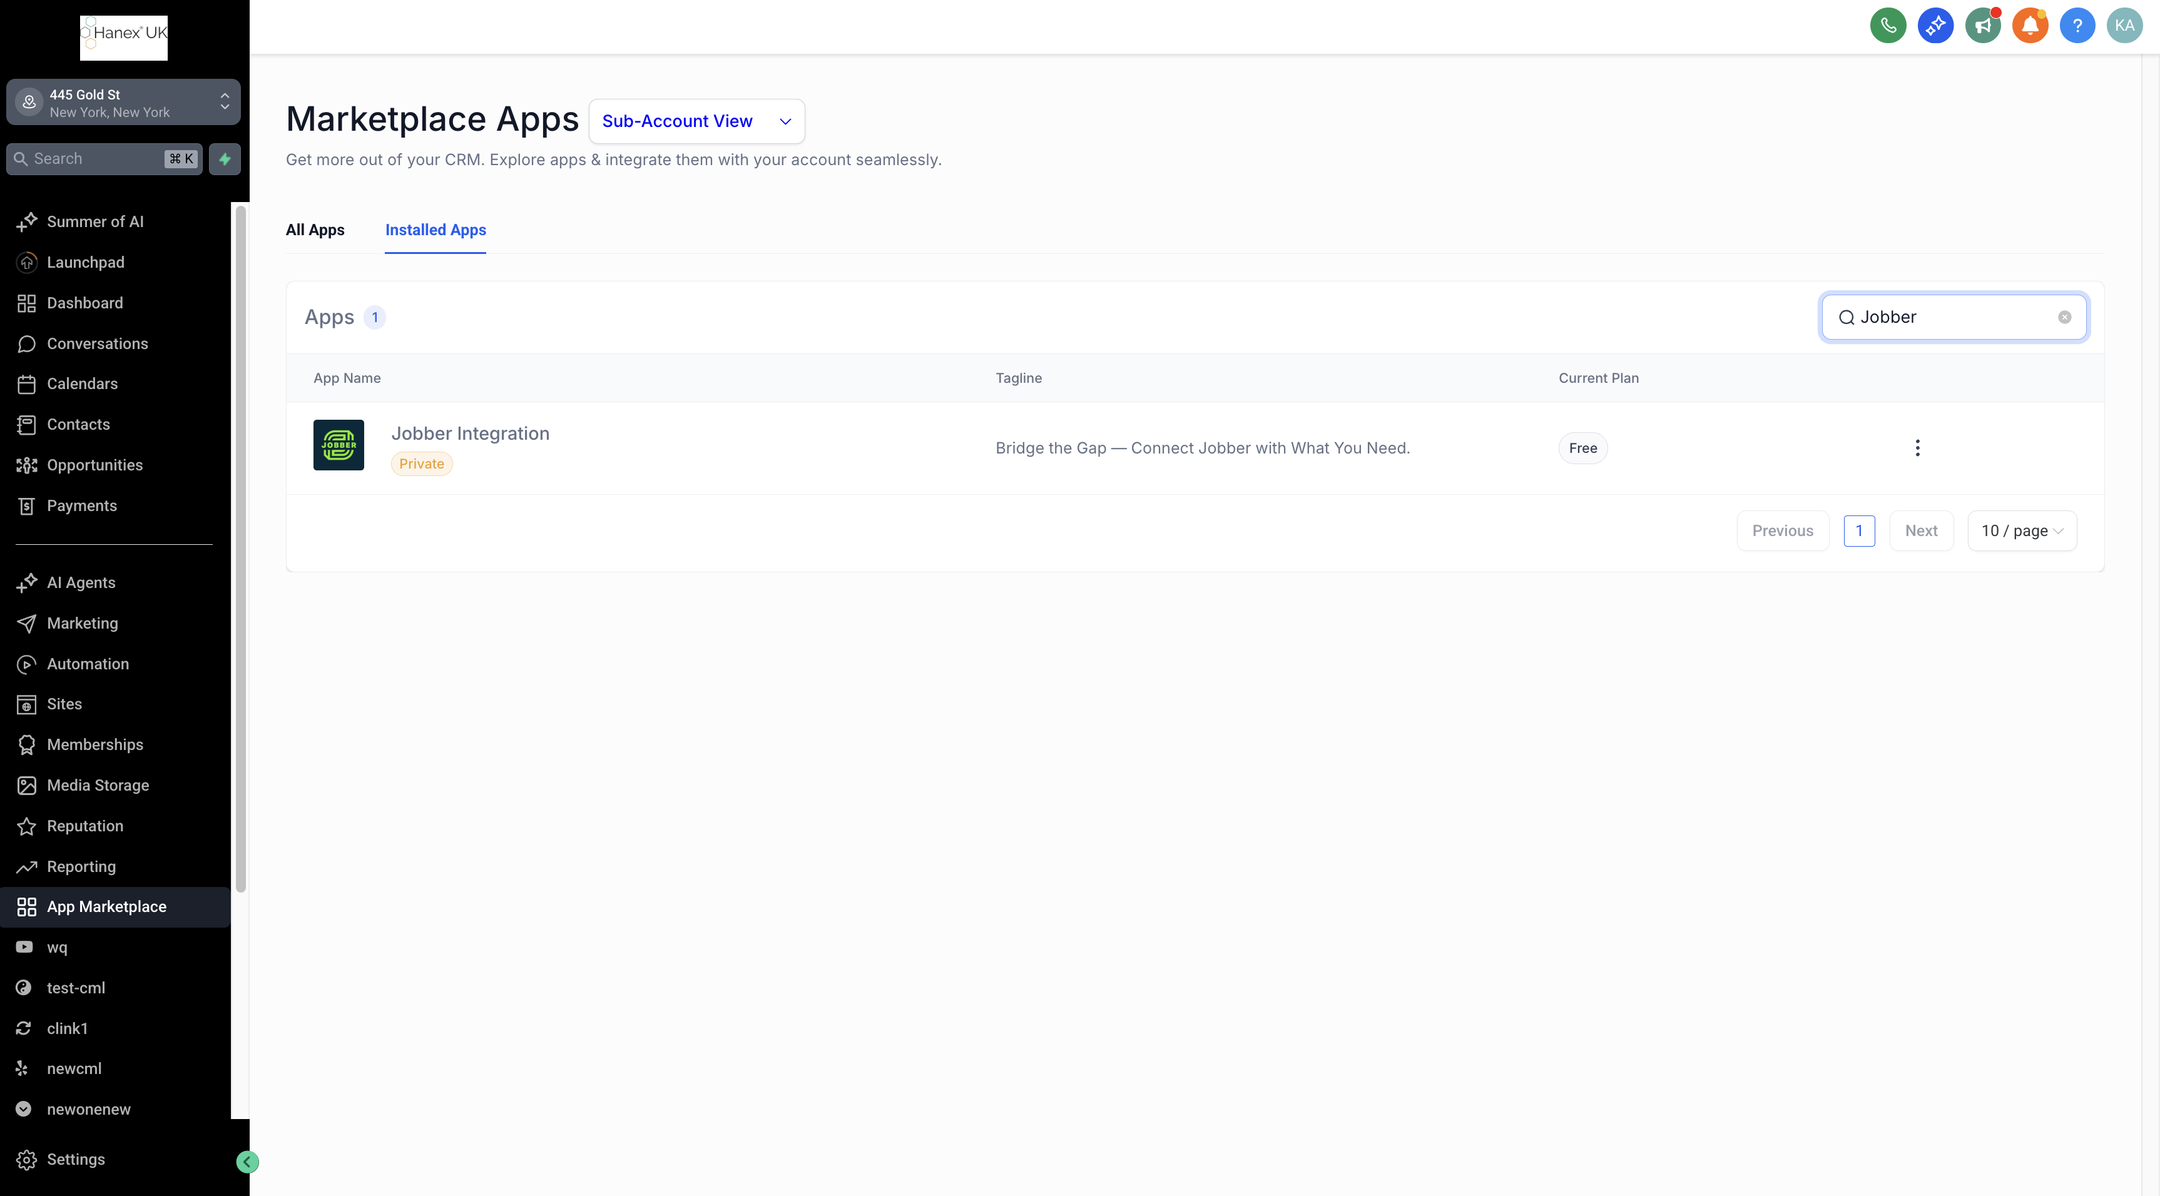Open the megaphone announcements icon
The height and width of the screenshot is (1196, 2160).
(1982, 25)
